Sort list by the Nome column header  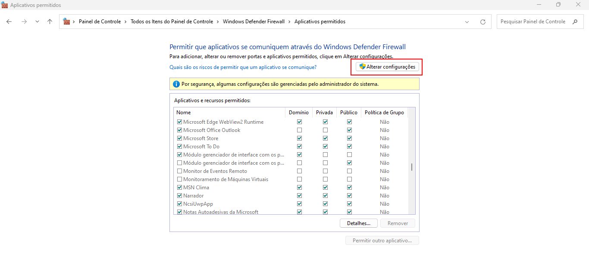coord(229,113)
